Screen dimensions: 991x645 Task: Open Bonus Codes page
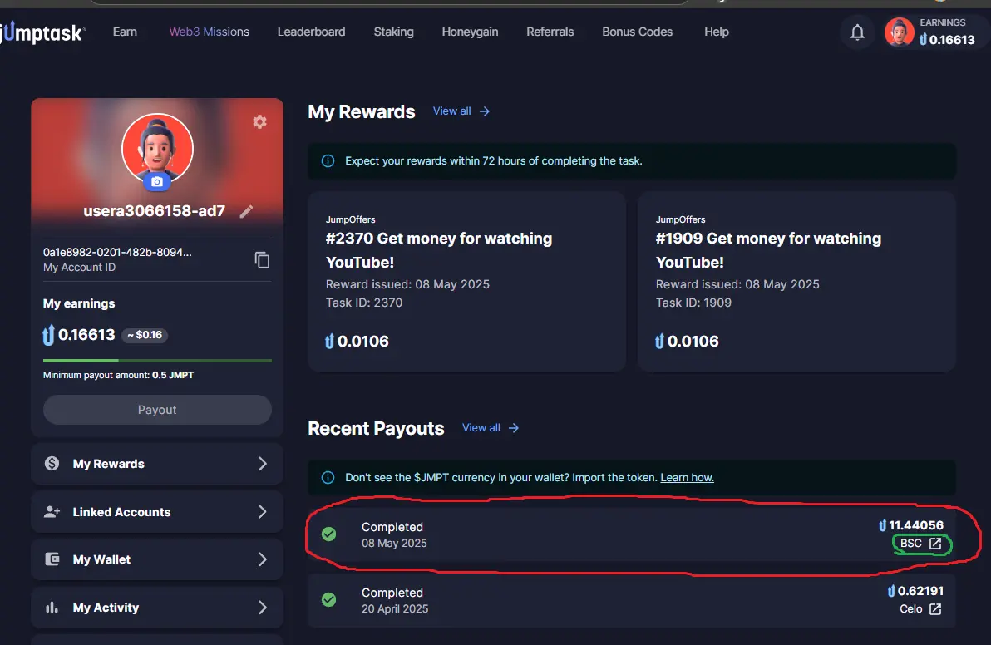637,32
